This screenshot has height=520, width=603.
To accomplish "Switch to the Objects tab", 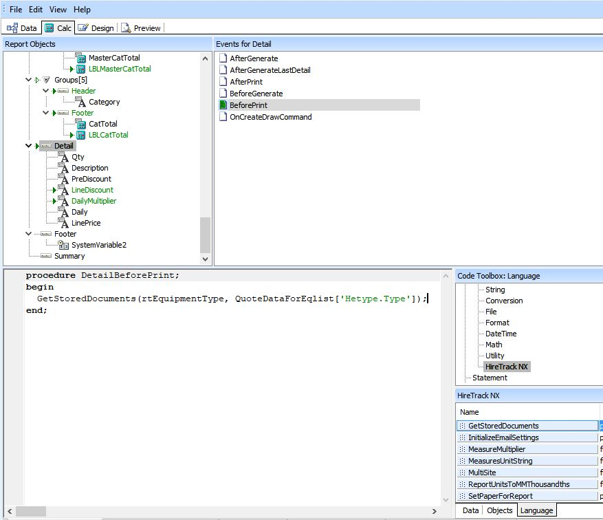I will pos(499,510).
